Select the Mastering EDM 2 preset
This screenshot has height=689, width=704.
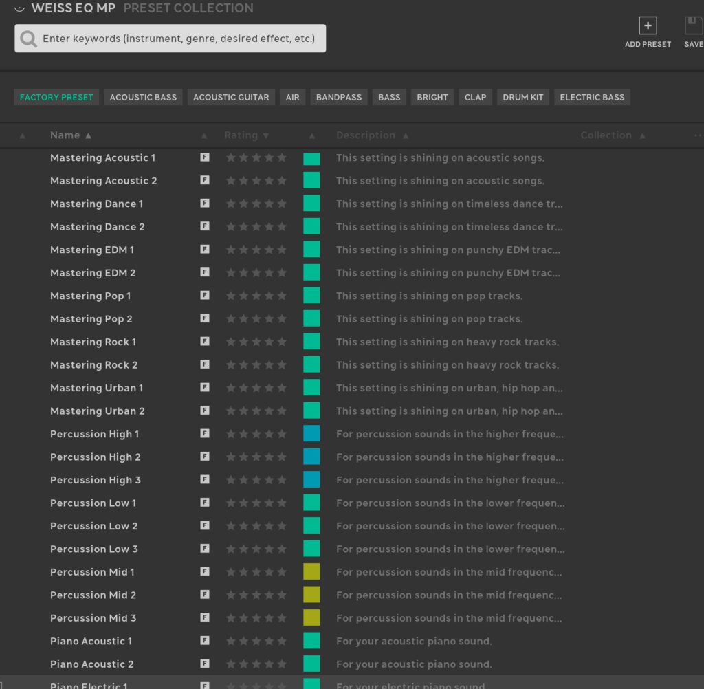[x=93, y=273]
